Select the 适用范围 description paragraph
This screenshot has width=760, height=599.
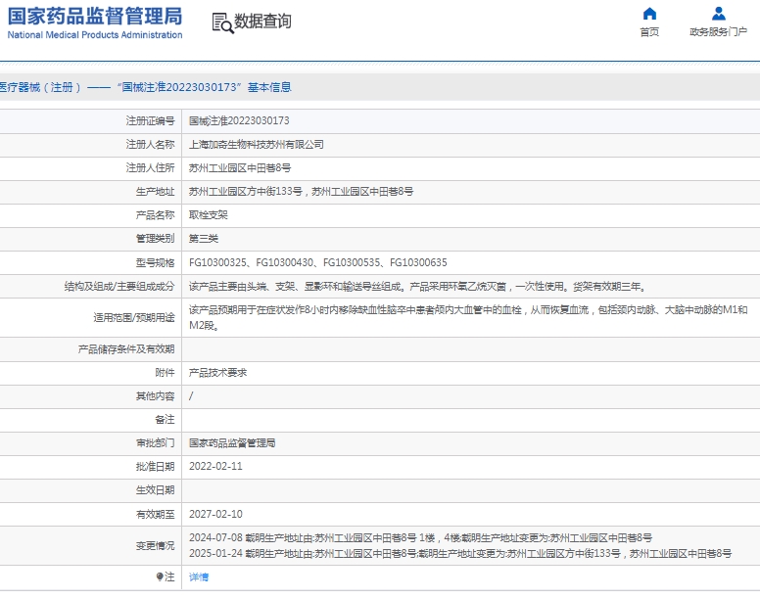pos(468,317)
